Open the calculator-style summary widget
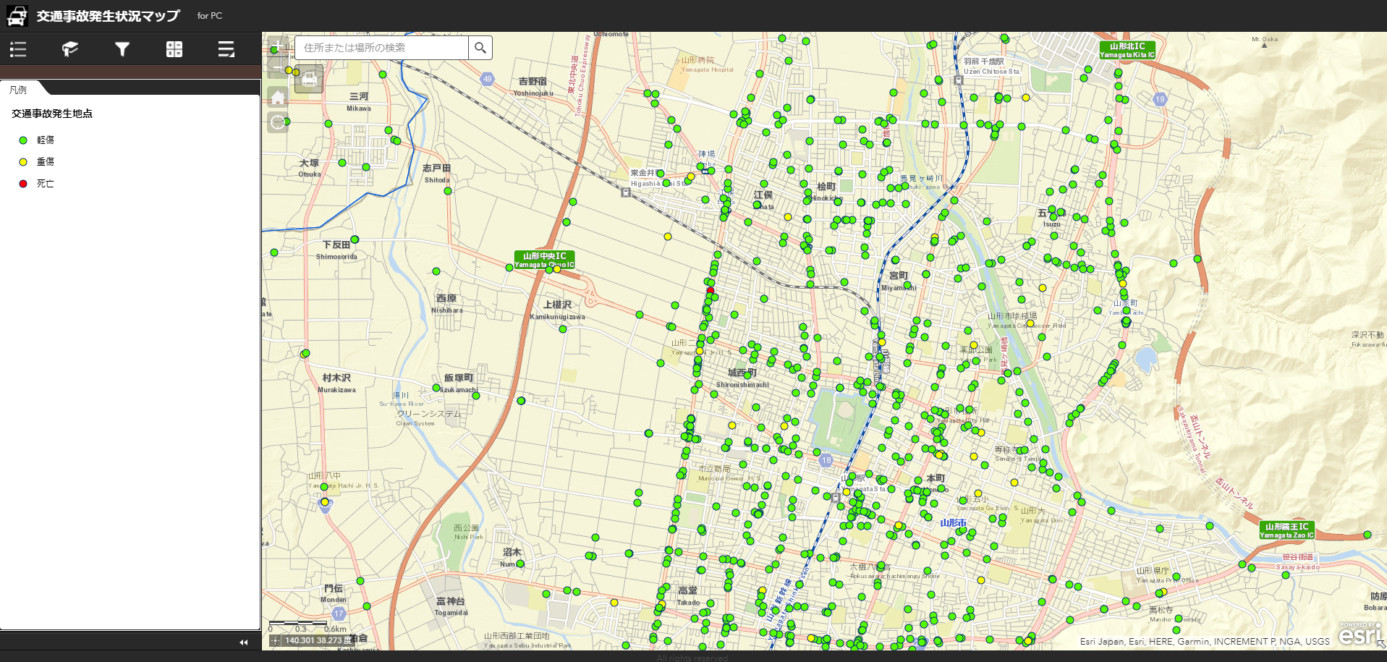 [x=174, y=49]
